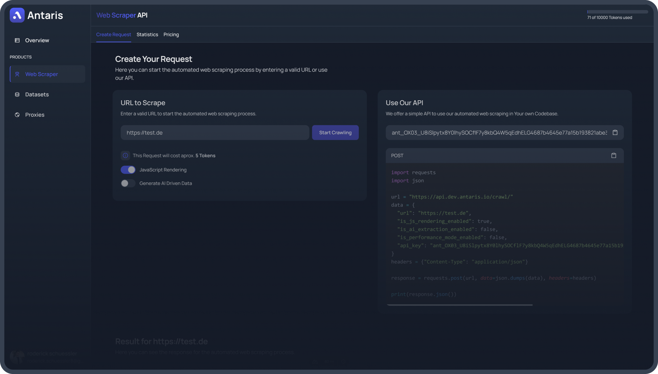Switch to the Pricing tab
Screen dimensions: 658x374
(x=171, y=34)
